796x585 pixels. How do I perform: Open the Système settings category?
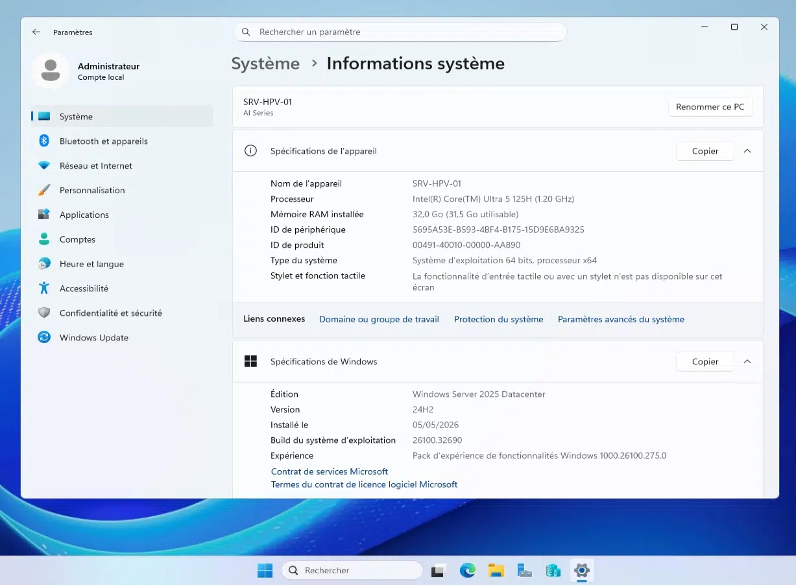coord(122,117)
